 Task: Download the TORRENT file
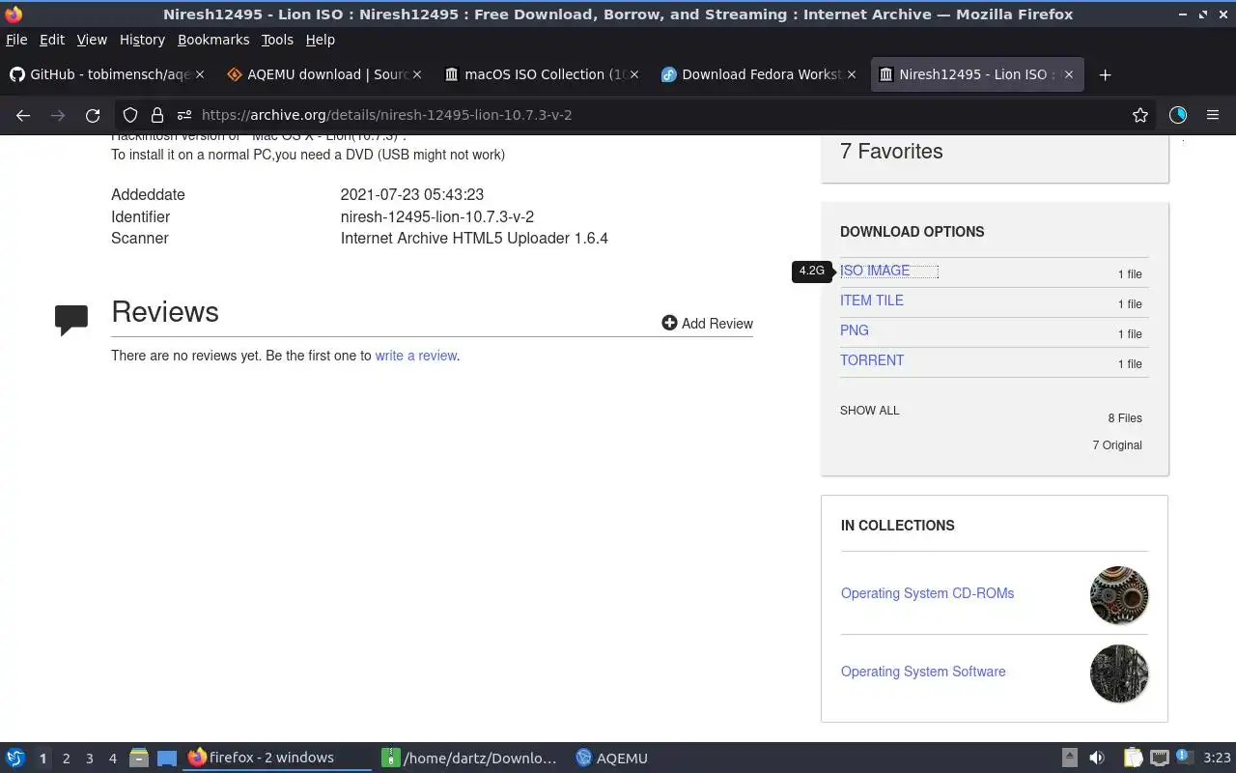(x=872, y=360)
